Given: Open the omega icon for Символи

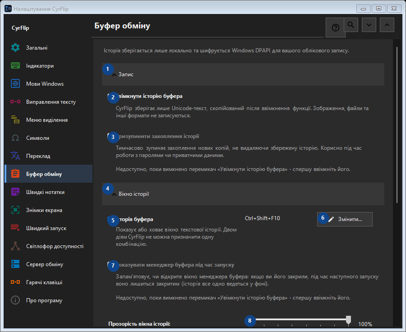Looking at the screenshot, I should [15, 138].
